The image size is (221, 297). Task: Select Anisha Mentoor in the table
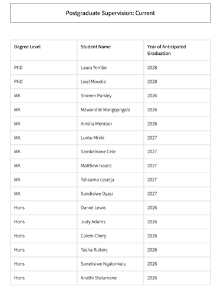(97, 124)
